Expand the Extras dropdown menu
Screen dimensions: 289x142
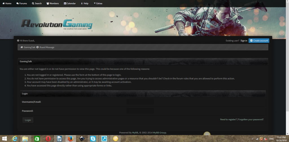(98, 3)
